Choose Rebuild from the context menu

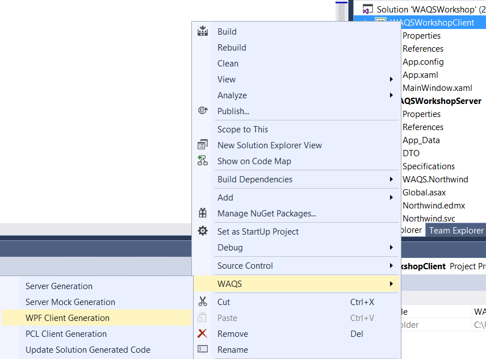tap(296, 48)
